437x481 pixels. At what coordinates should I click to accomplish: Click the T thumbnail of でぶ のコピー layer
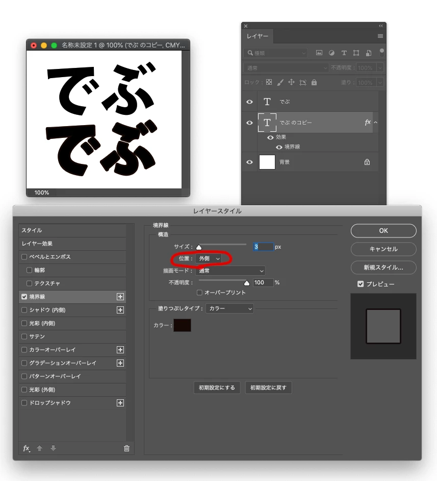click(x=267, y=123)
